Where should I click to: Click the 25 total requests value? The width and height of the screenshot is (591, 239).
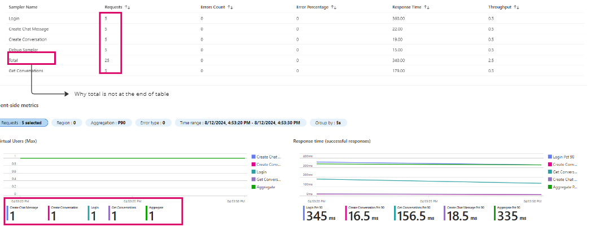[107, 60]
